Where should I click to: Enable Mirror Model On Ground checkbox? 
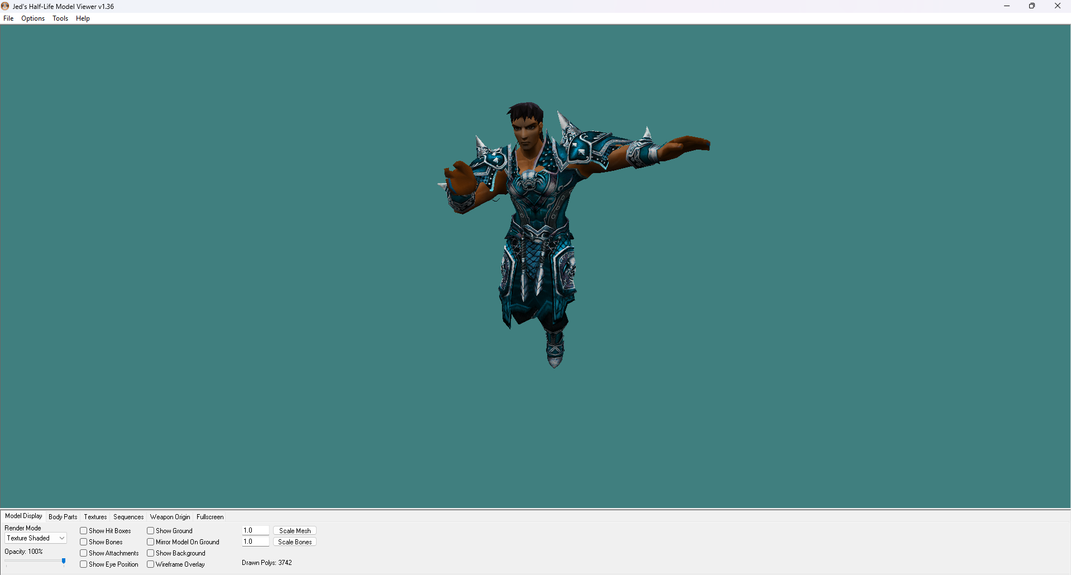[151, 542]
